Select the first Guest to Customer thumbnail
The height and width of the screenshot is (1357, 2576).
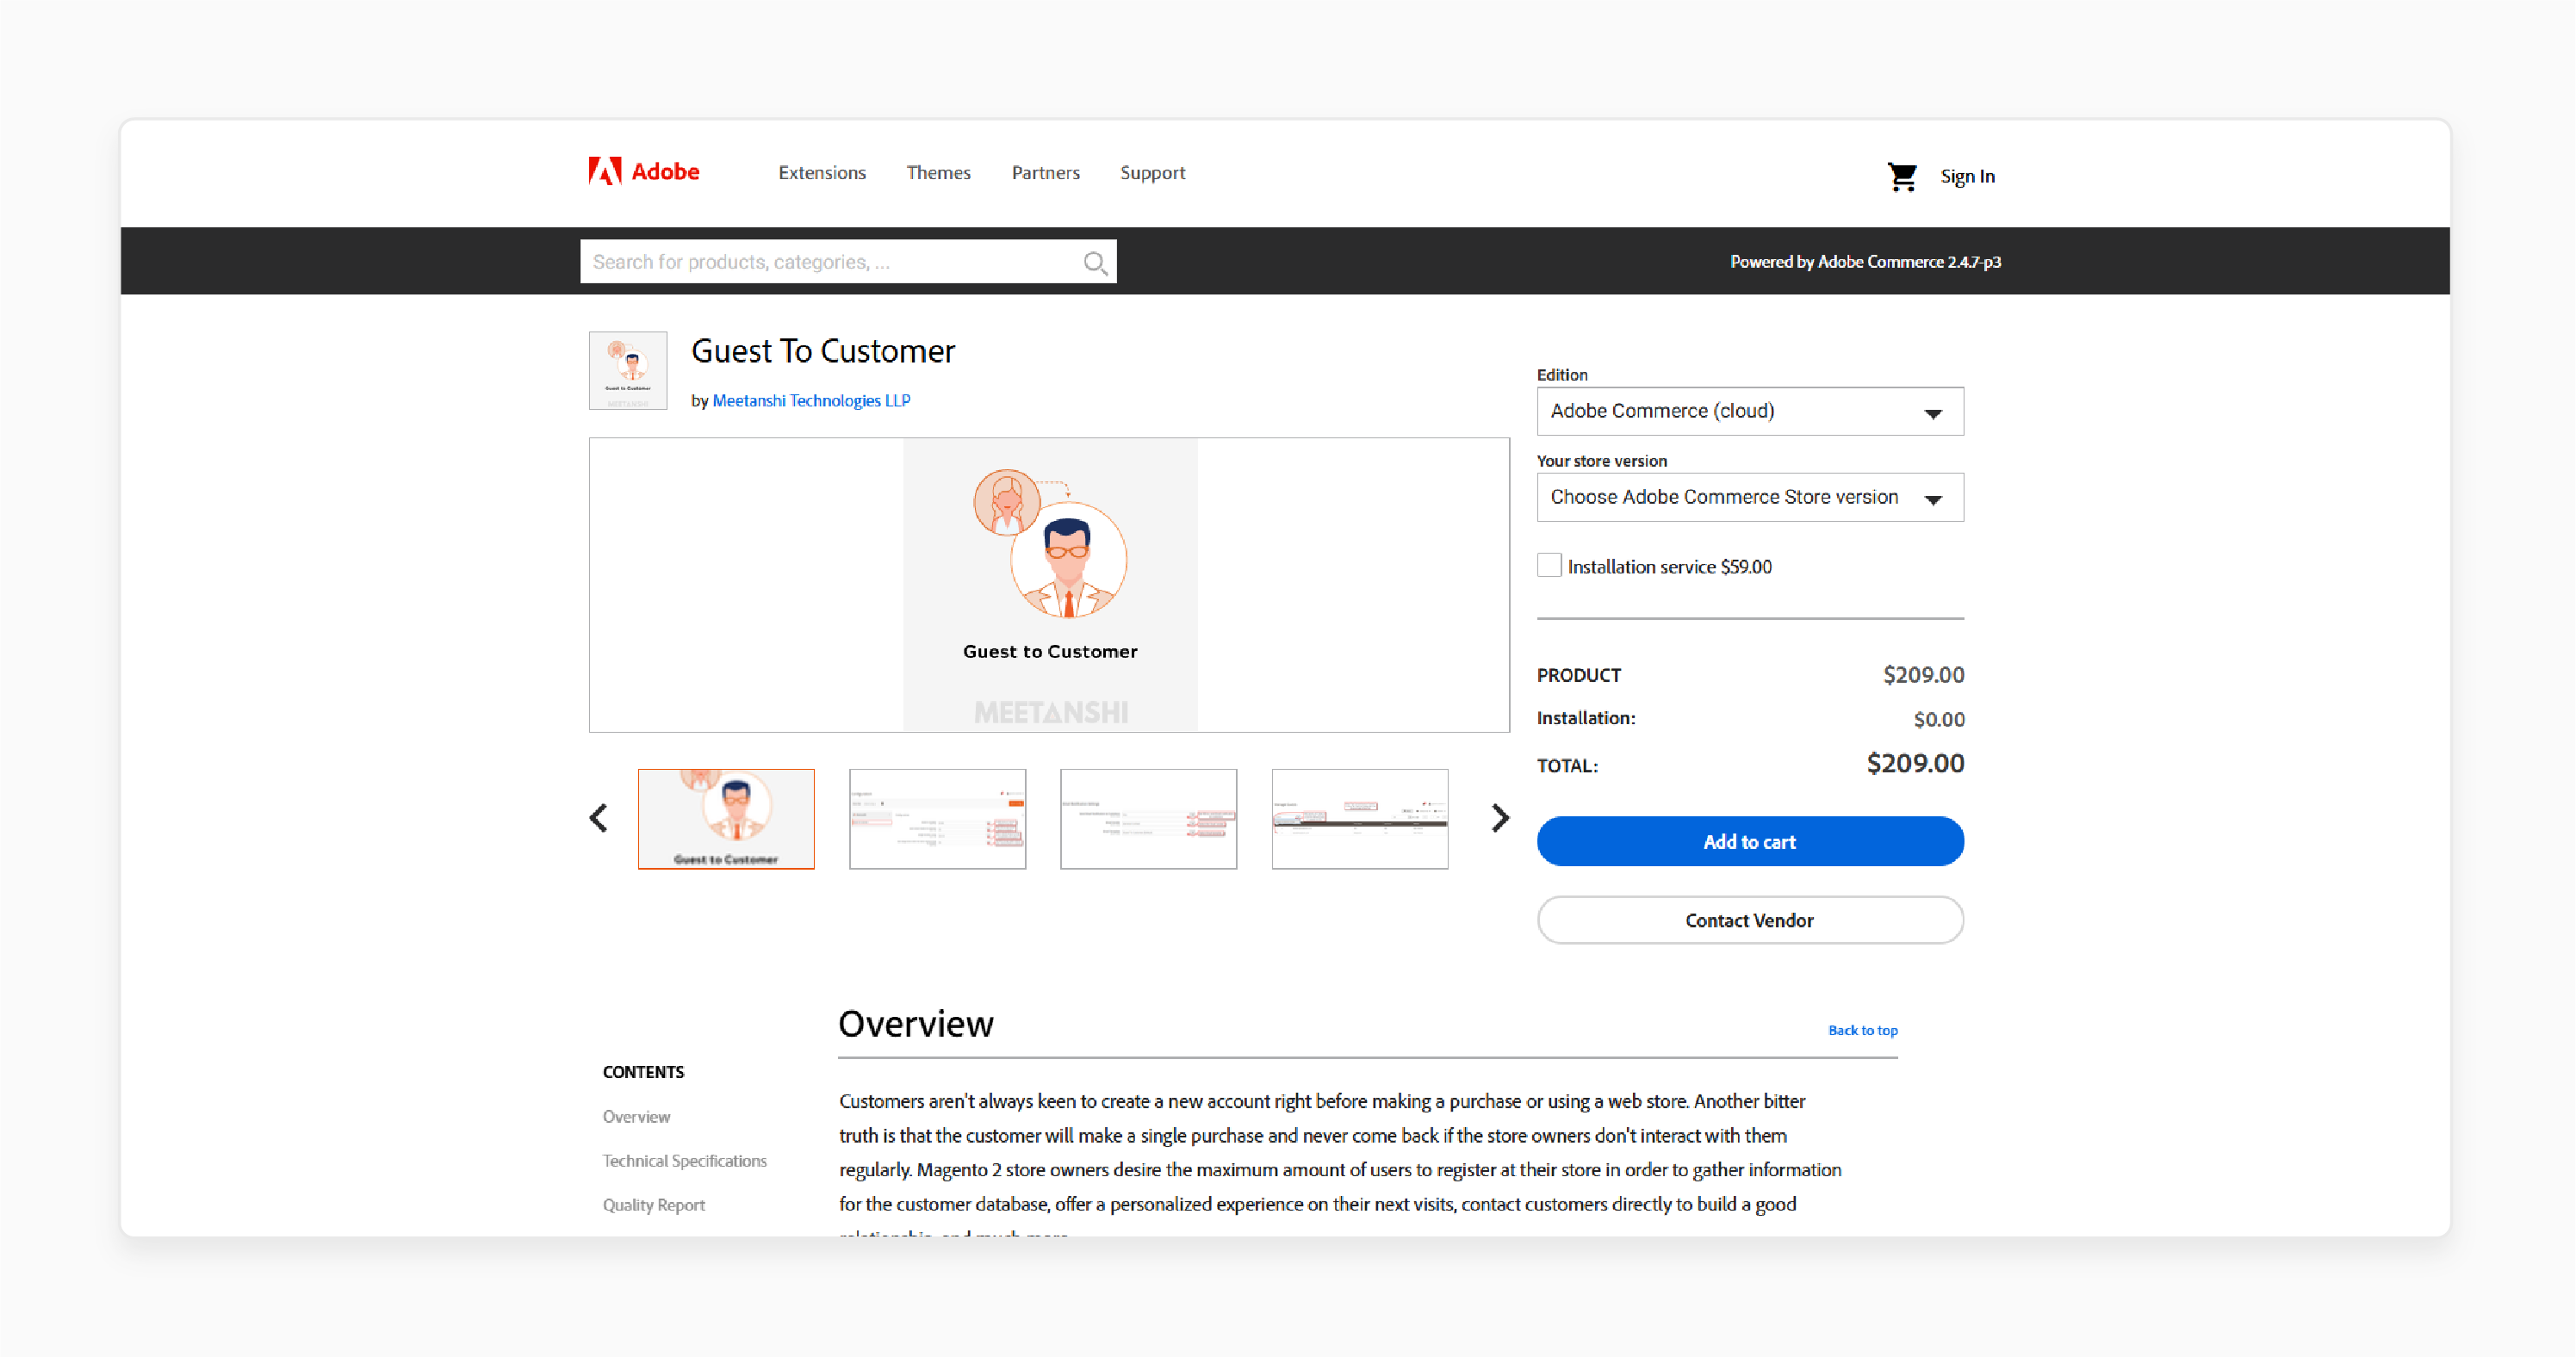(x=726, y=819)
